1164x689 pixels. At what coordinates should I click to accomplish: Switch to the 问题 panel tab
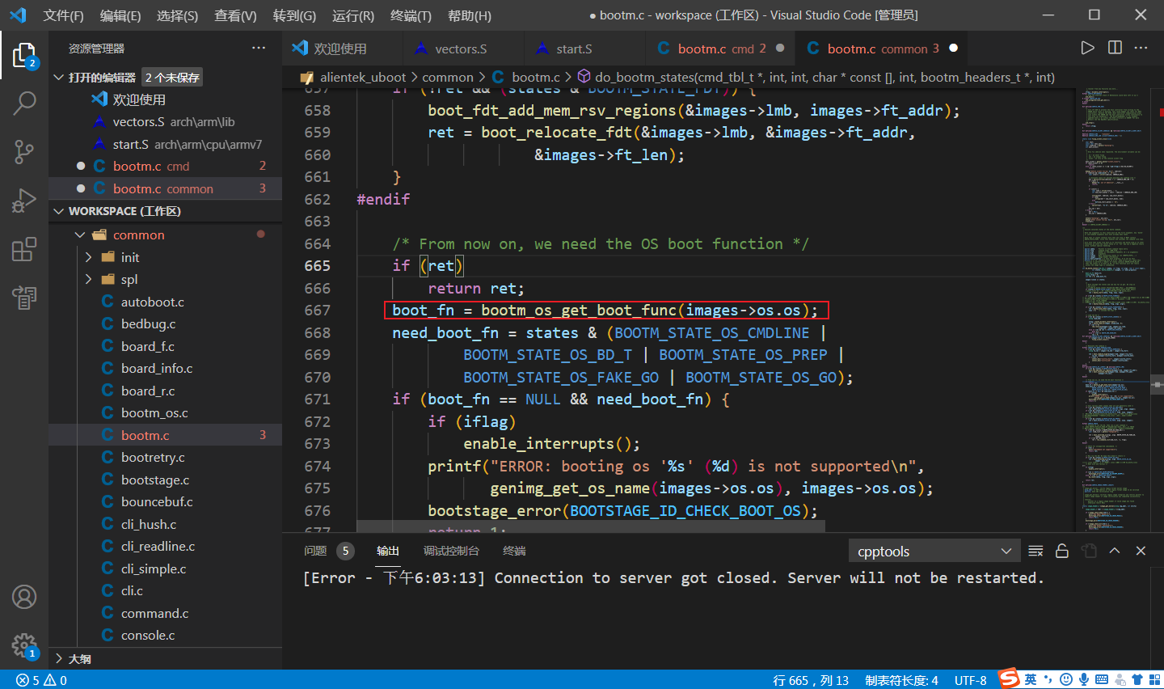315,551
